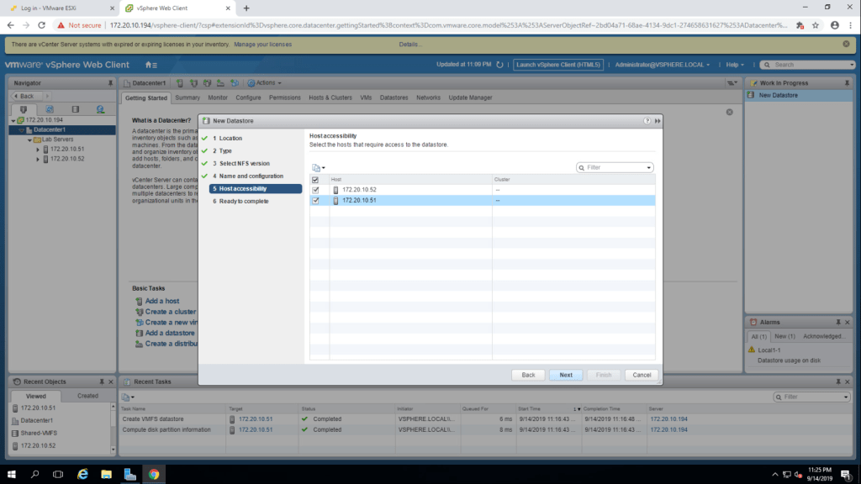Click the refresh icon beside Updated time
861x484 pixels.
pyautogui.click(x=500, y=65)
